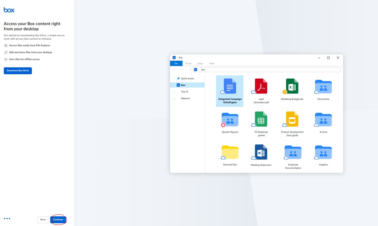Click the Continue button
Image resolution: width=378 pixels, height=226 pixels.
tap(58, 219)
